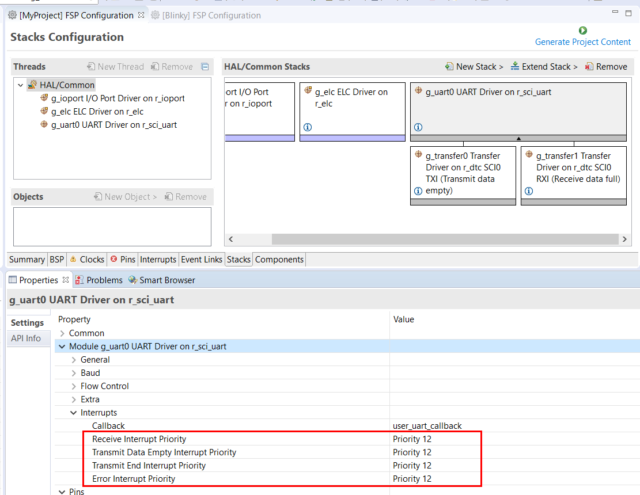This screenshot has height=495, width=640.
Task: Click the stacks horizontal scrollbar thumb
Action: click(x=445, y=239)
